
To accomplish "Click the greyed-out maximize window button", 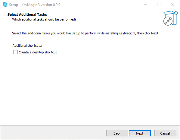I will [159, 5].
